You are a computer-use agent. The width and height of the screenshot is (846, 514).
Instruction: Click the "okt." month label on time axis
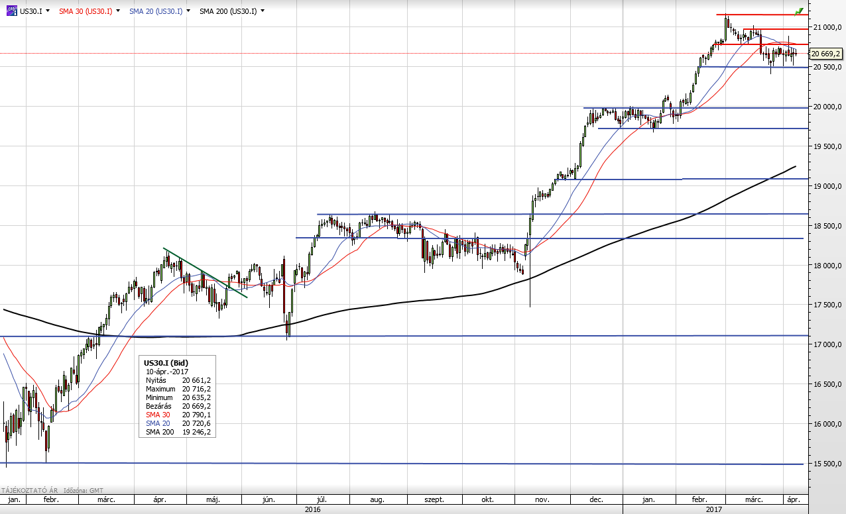489,499
